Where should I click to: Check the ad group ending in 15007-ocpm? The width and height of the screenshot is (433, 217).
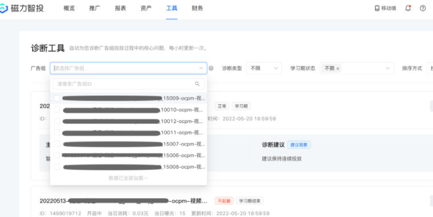tap(57, 144)
